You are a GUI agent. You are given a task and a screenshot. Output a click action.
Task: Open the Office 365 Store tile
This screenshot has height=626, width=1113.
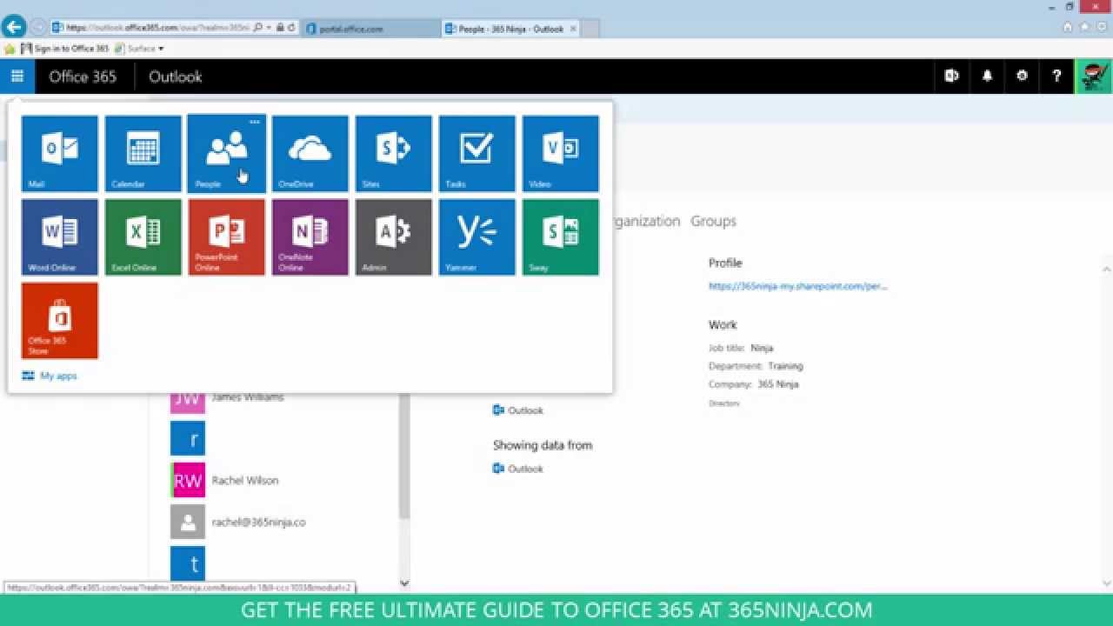(60, 321)
